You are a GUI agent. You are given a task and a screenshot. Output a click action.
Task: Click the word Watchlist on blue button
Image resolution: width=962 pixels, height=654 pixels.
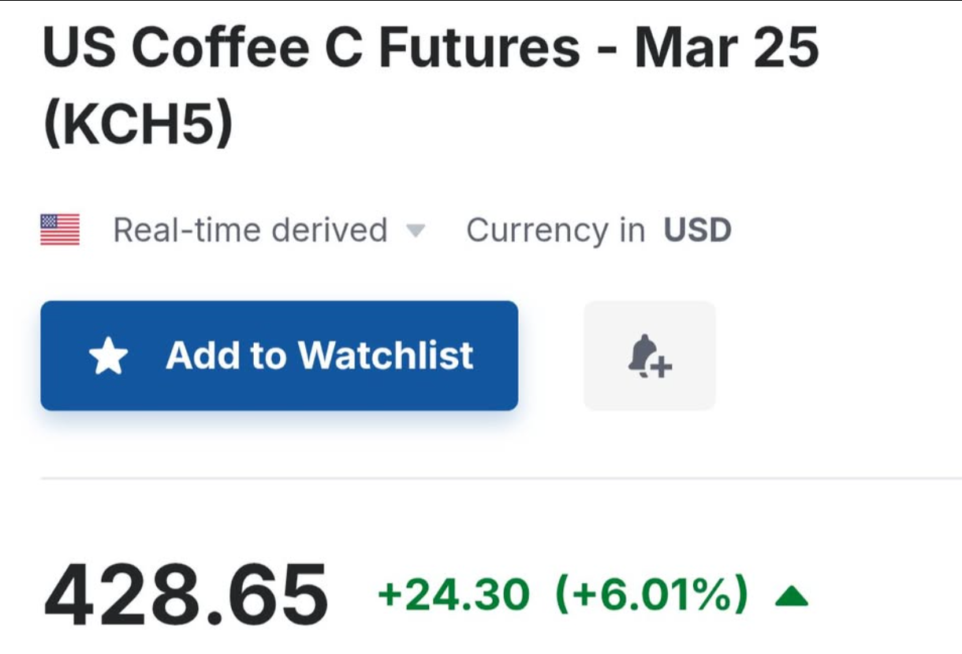coord(386,355)
